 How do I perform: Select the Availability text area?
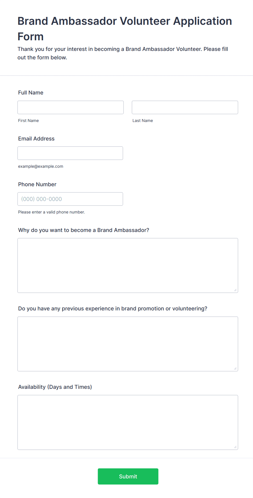[x=128, y=422]
